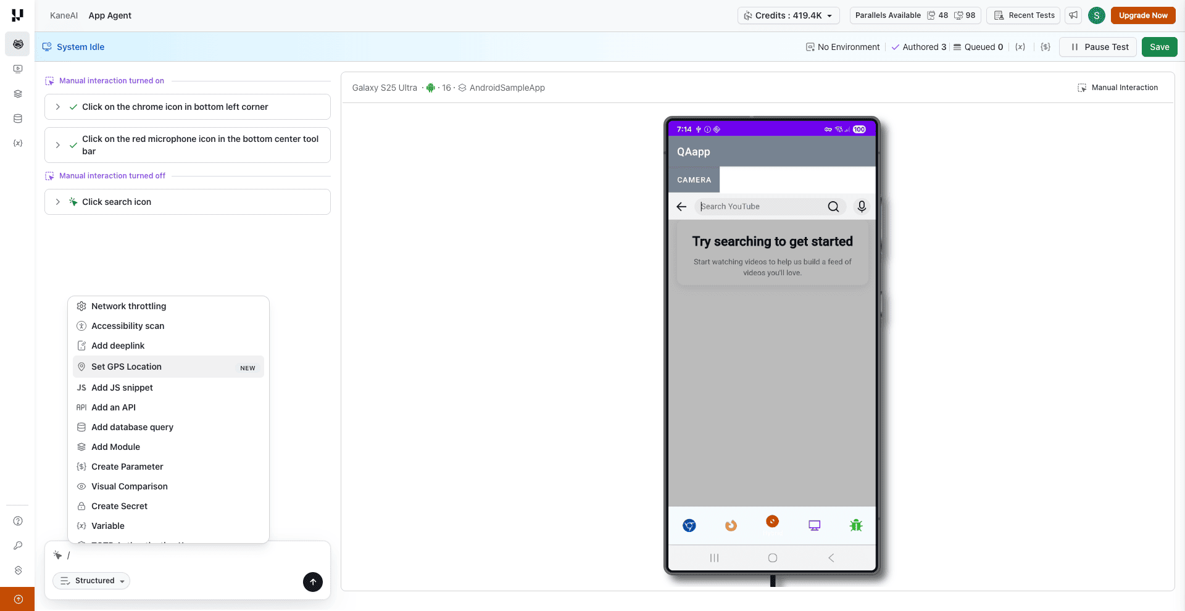Viewport: 1185px width, 611px height.
Task: Click the microphone icon in YouTube search bar
Action: coord(862,206)
